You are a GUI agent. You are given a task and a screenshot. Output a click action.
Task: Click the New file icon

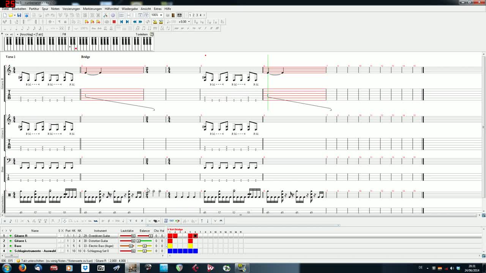click(x=5, y=15)
